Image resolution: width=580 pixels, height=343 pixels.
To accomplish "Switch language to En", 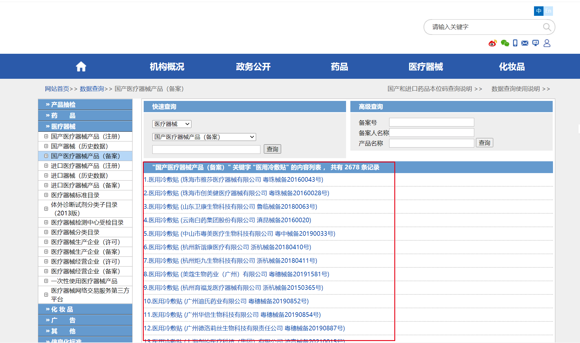I will 548,11.
